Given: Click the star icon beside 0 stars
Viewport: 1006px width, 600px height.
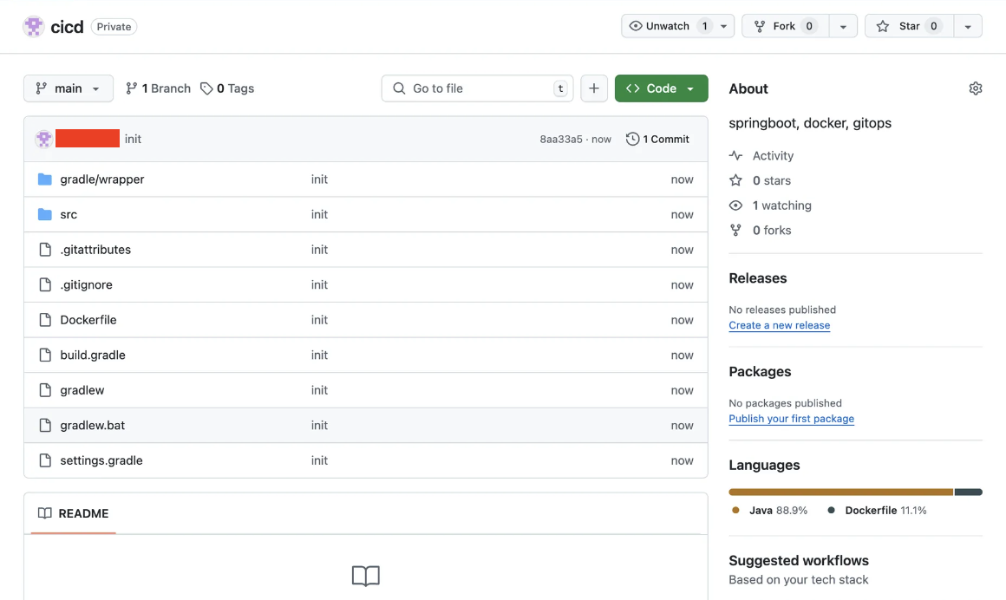Looking at the screenshot, I should coord(736,180).
